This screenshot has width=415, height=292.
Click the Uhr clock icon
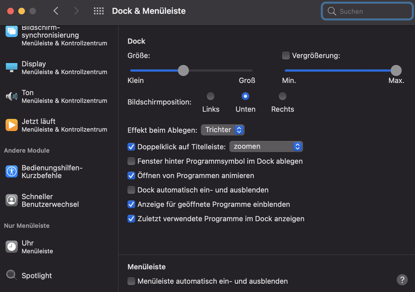(12, 247)
